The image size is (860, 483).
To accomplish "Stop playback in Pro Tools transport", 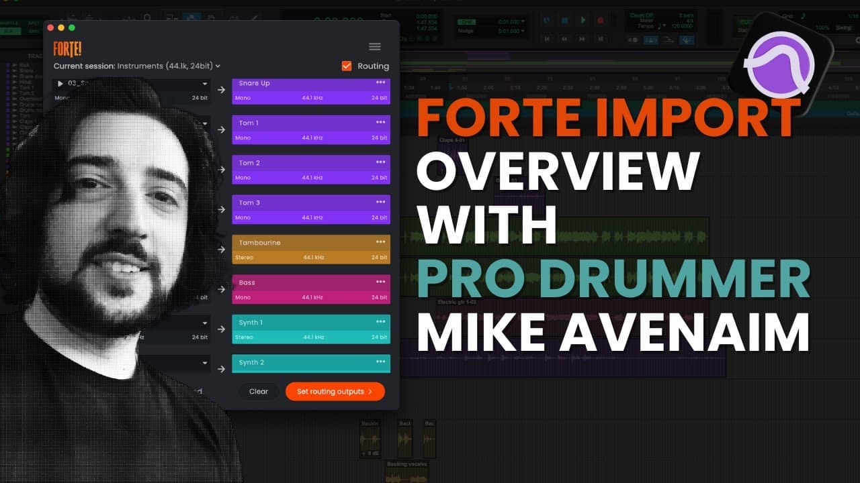I will 565,21.
